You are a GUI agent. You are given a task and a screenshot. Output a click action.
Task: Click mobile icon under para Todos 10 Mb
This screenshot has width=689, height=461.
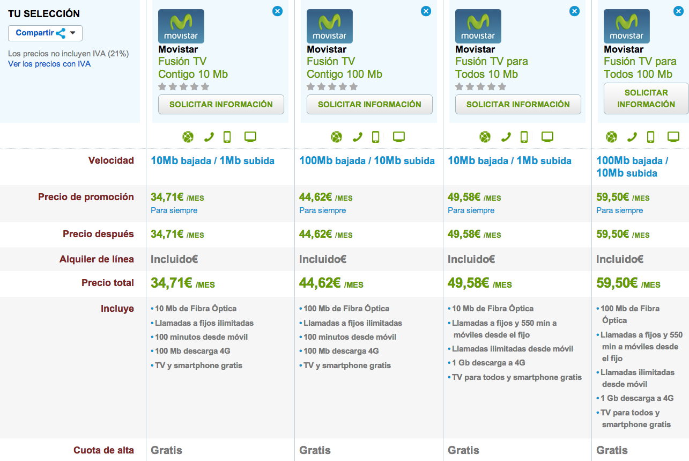click(x=524, y=137)
